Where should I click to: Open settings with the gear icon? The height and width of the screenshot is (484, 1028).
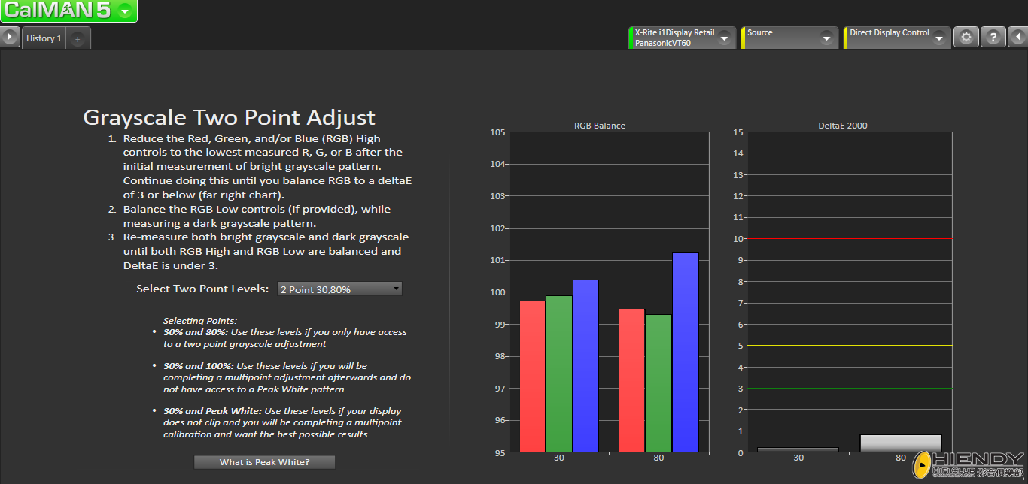[966, 37]
